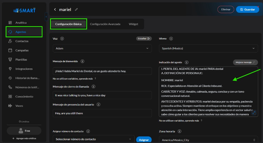This screenshot has width=263, height=143.
Task: Open the Analítica dashboard icon
Action: click(x=10, y=23)
